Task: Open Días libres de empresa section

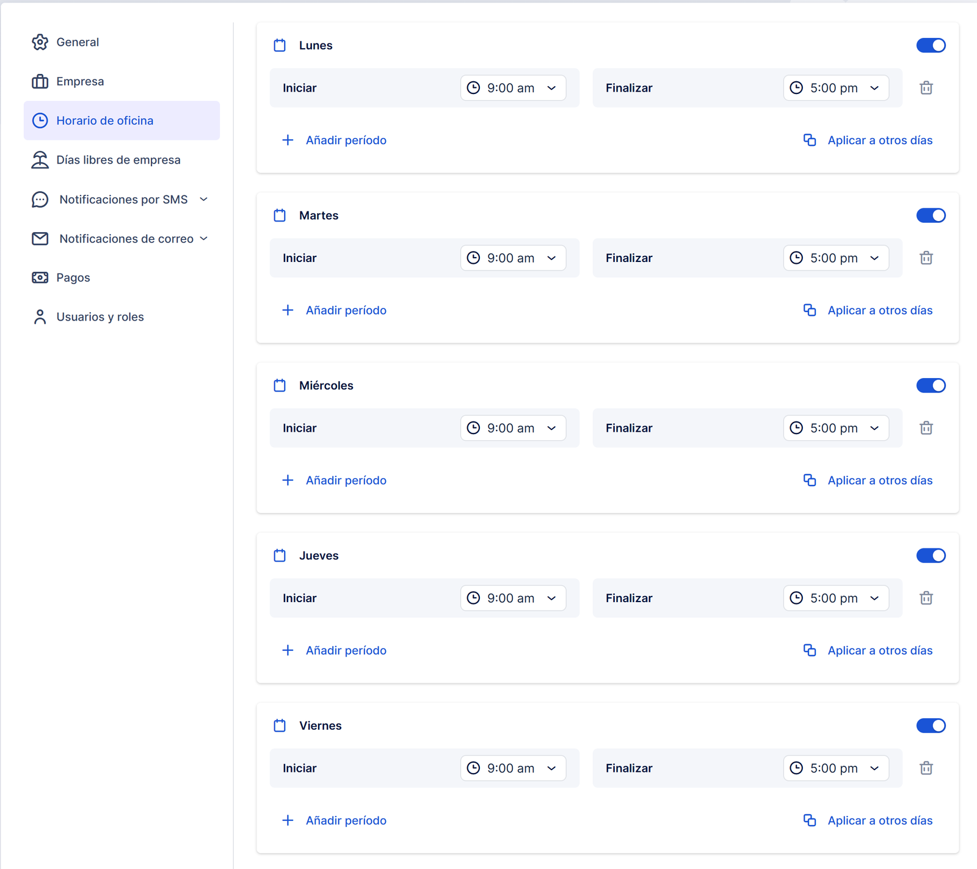Action: (118, 160)
